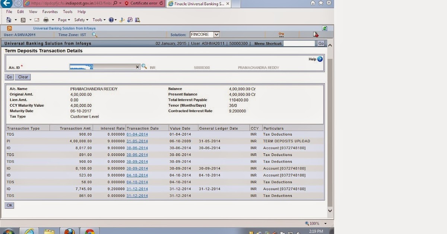Click the logout exit icon
The width and height of the screenshot is (447, 234).
pyautogui.click(x=316, y=34)
